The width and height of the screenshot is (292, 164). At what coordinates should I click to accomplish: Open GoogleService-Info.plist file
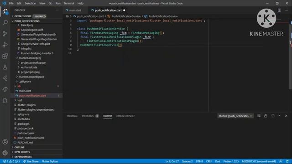tap(36, 44)
